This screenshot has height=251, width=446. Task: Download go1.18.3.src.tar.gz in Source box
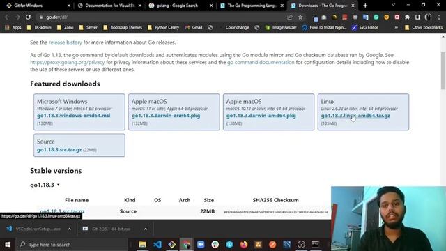pyautogui.click(x=59, y=150)
